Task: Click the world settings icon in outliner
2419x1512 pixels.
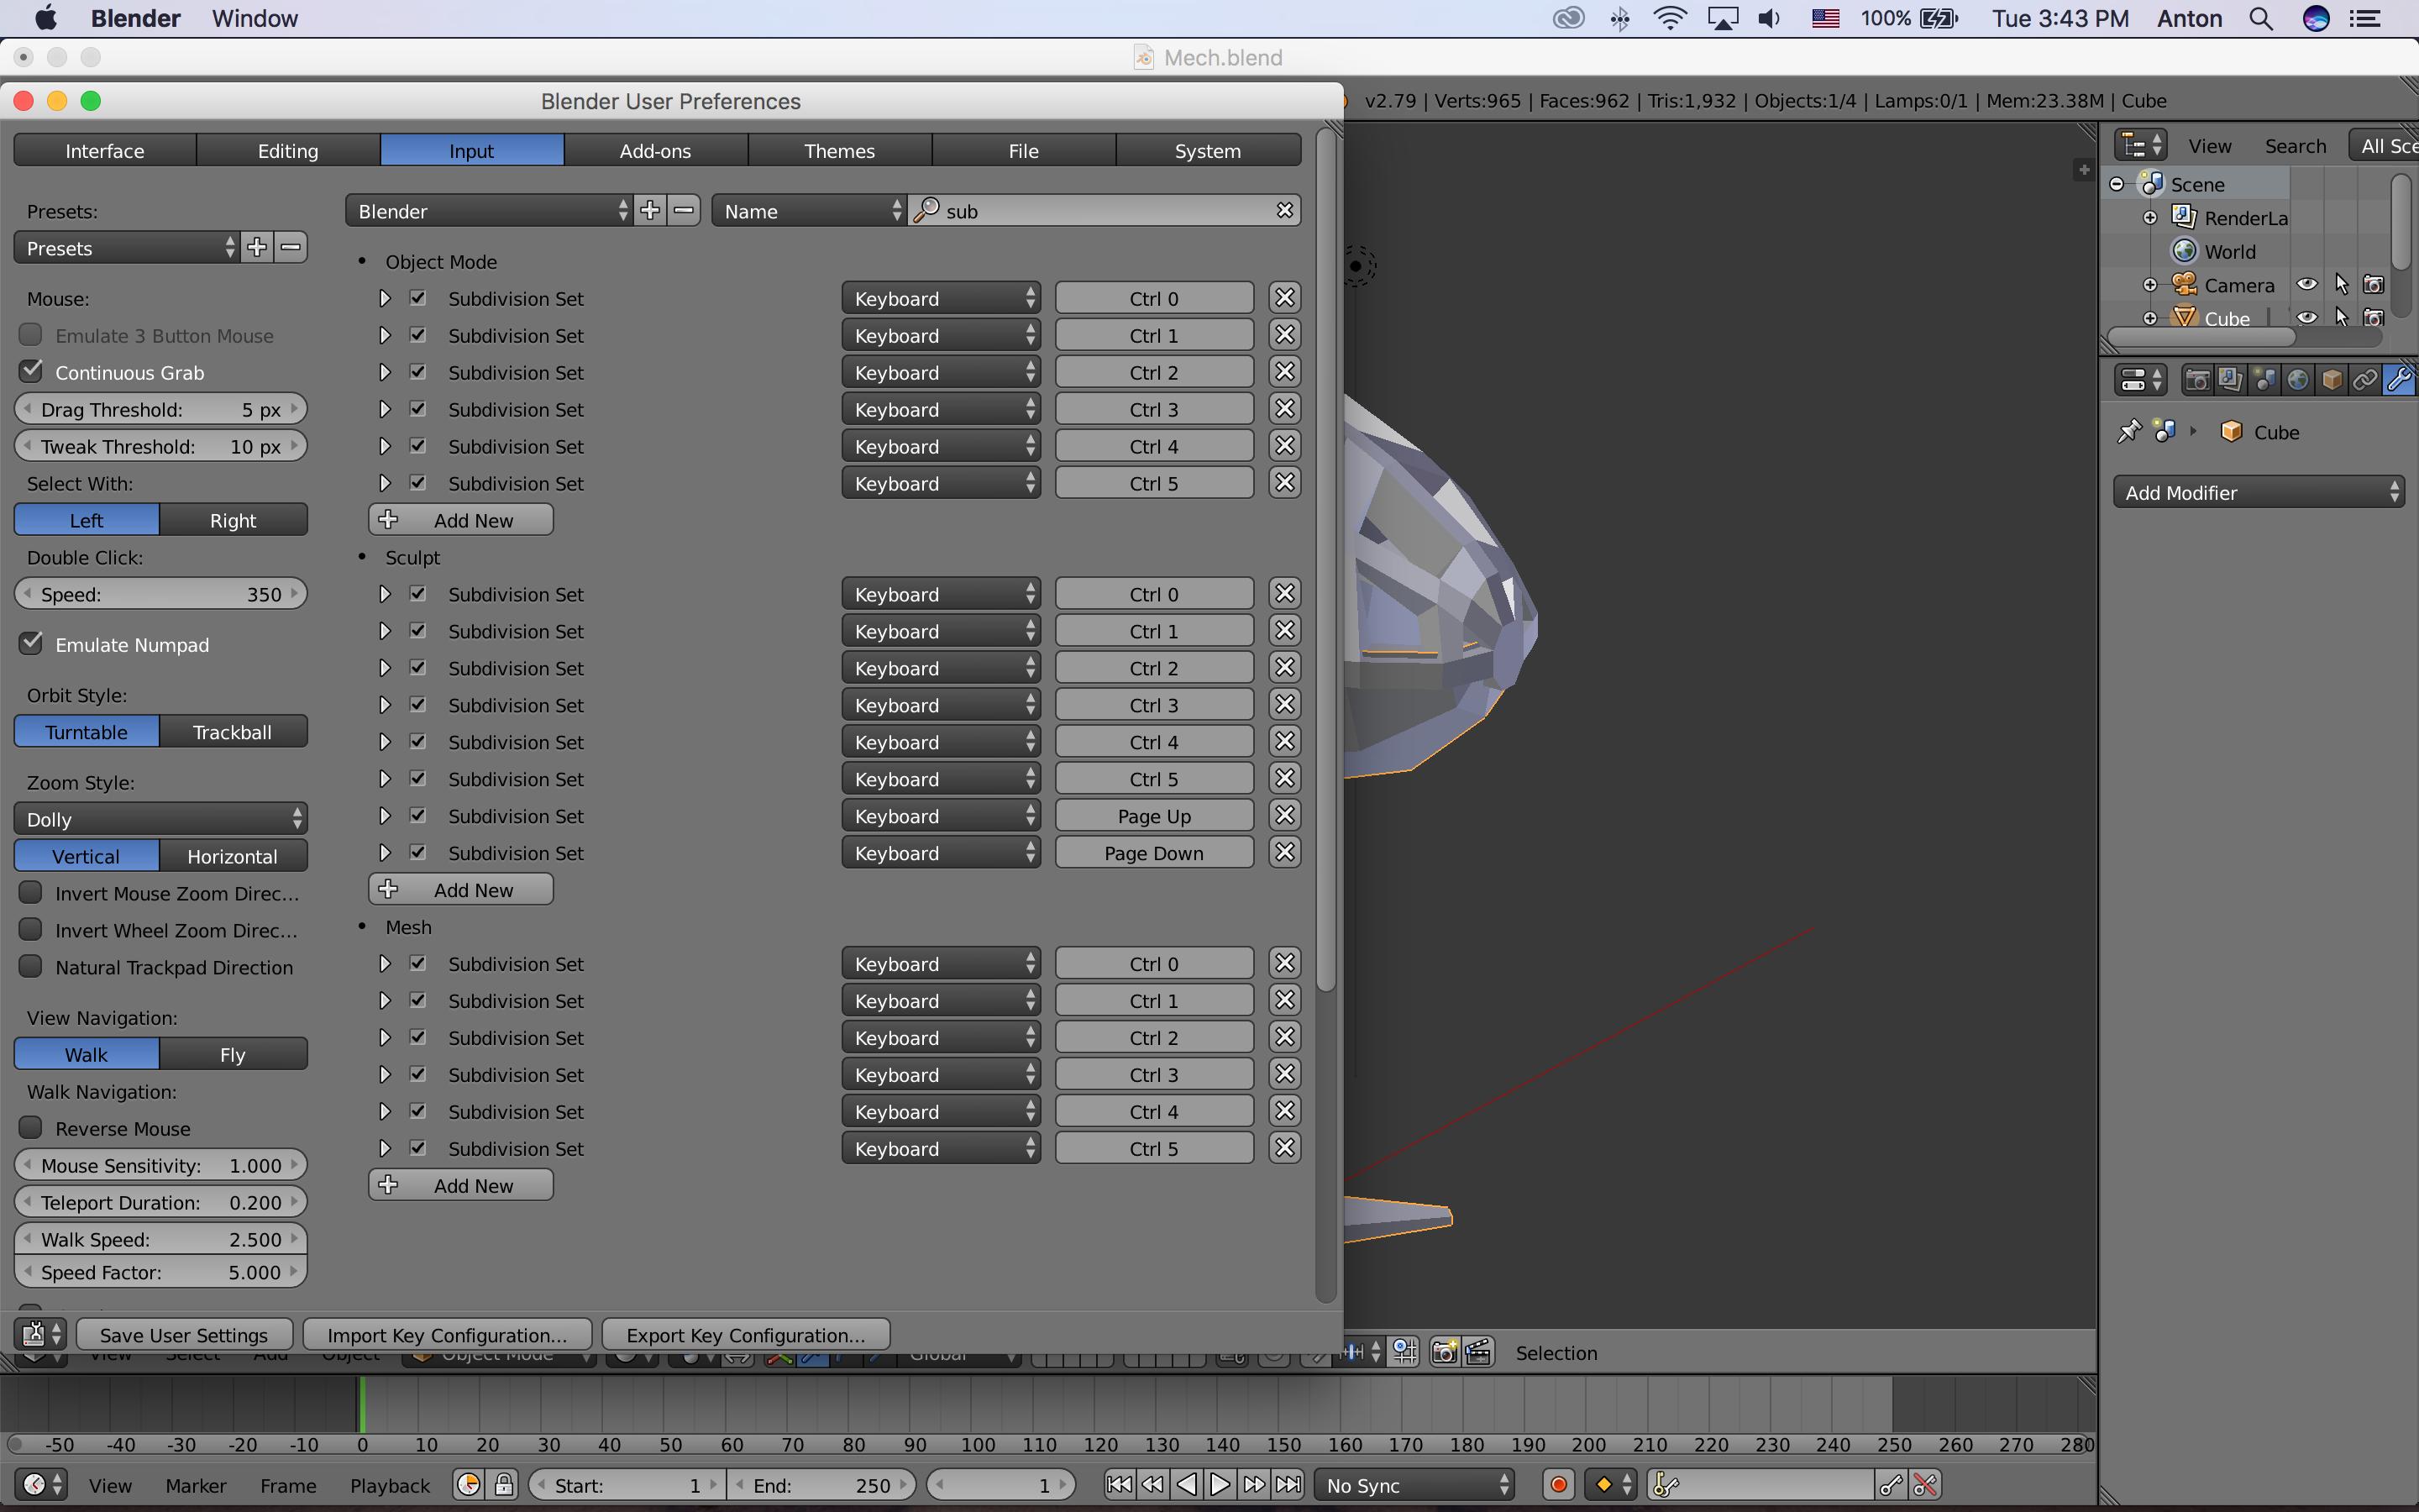Action: point(2185,251)
